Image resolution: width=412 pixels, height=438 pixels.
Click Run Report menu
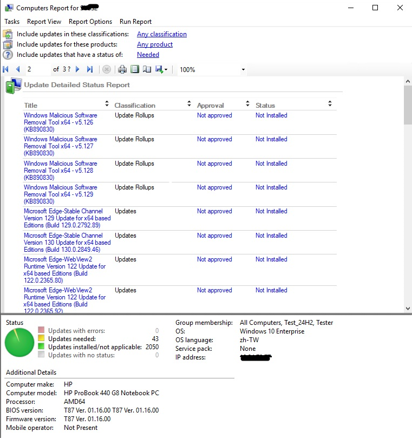coord(135,22)
